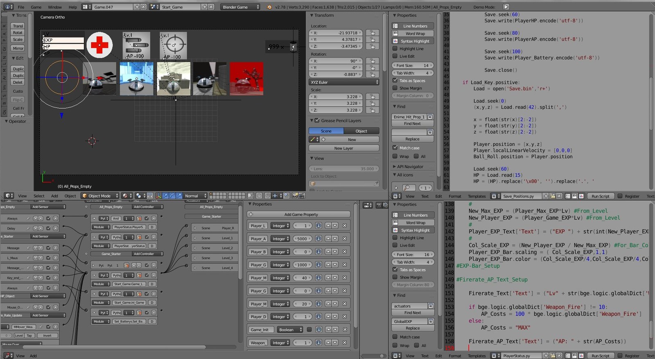Viewport: 655px width, 359px height.
Task: Move the Player_A property up
Action: [328, 239]
